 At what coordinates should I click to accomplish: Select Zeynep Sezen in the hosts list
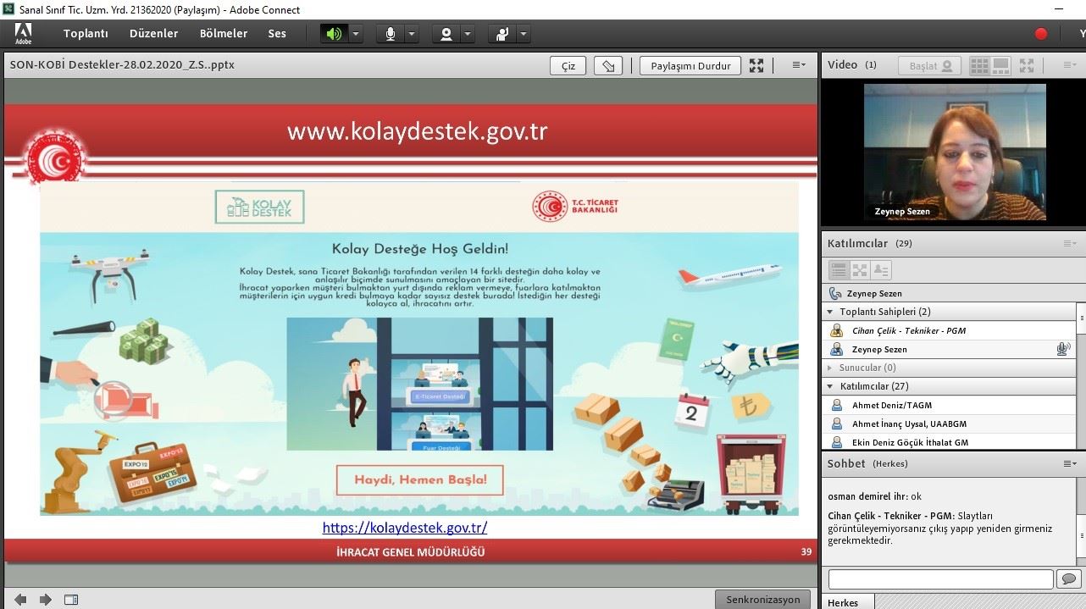pyautogui.click(x=949, y=350)
